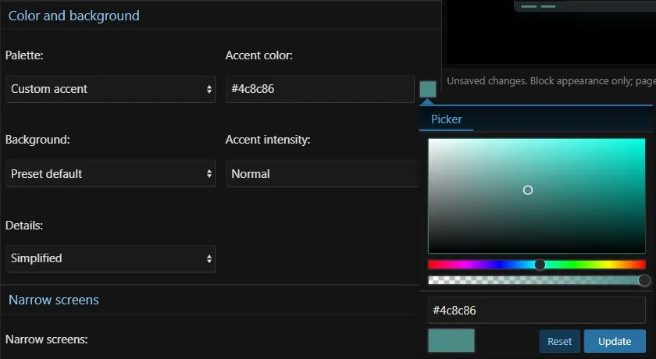Viewport: 656px width, 359px height.
Task: Open the Details dropdown showing Simplified
Action: pyautogui.click(x=110, y=258)
